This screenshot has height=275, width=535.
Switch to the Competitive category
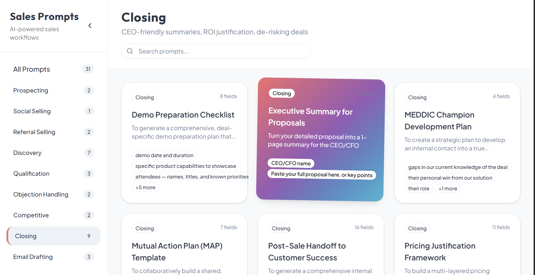tap(31, 215)
